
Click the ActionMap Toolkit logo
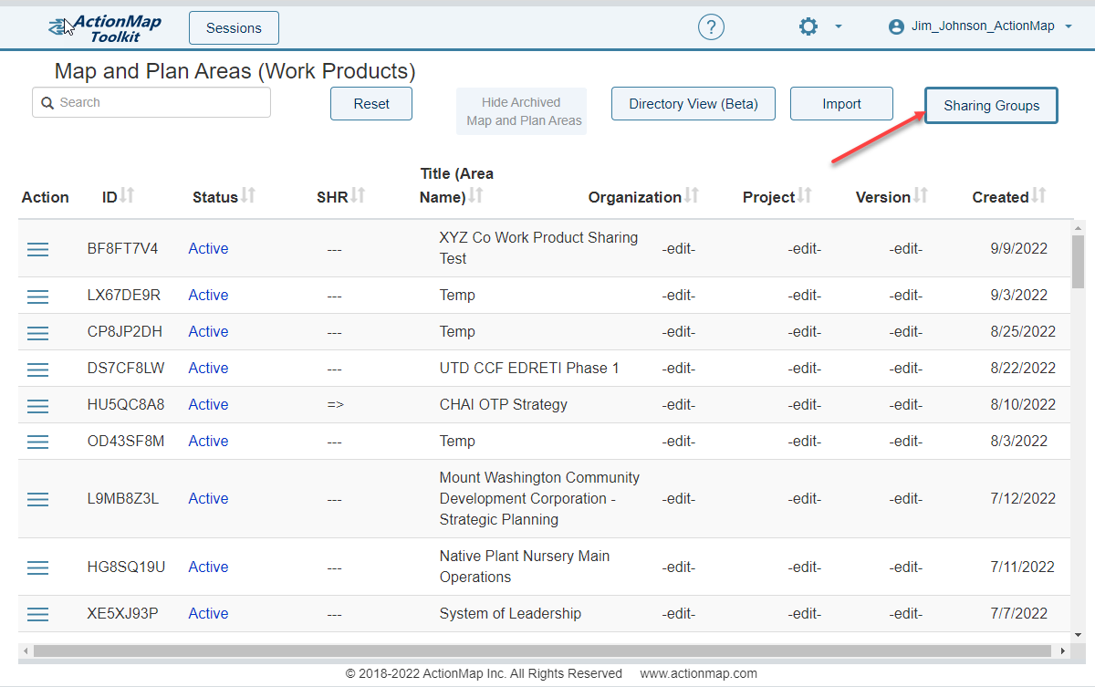click(105, 28)
